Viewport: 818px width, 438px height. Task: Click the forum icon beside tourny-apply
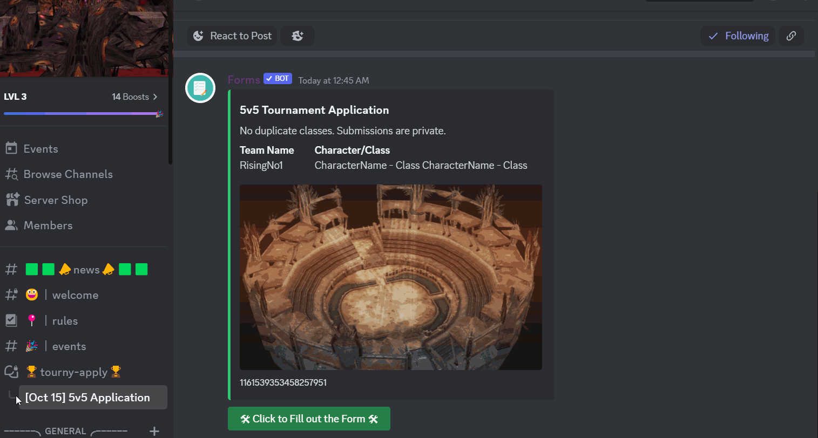[x=11, y=372]
